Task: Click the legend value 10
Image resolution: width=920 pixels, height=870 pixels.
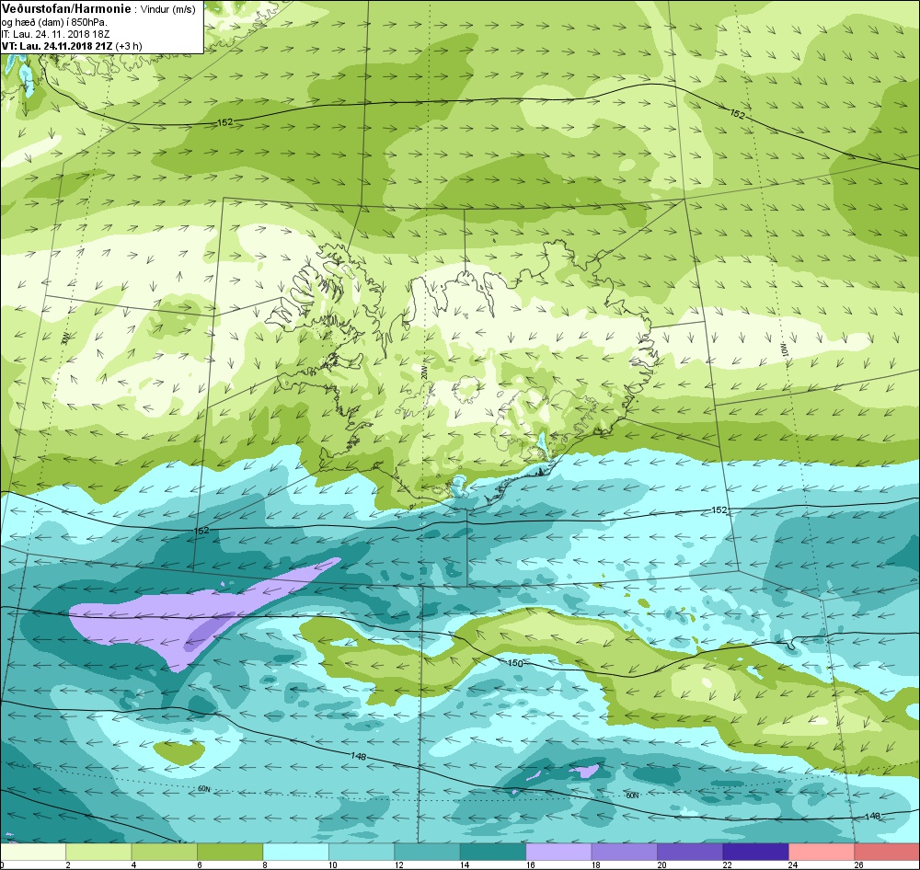Action: coord(333,865)
